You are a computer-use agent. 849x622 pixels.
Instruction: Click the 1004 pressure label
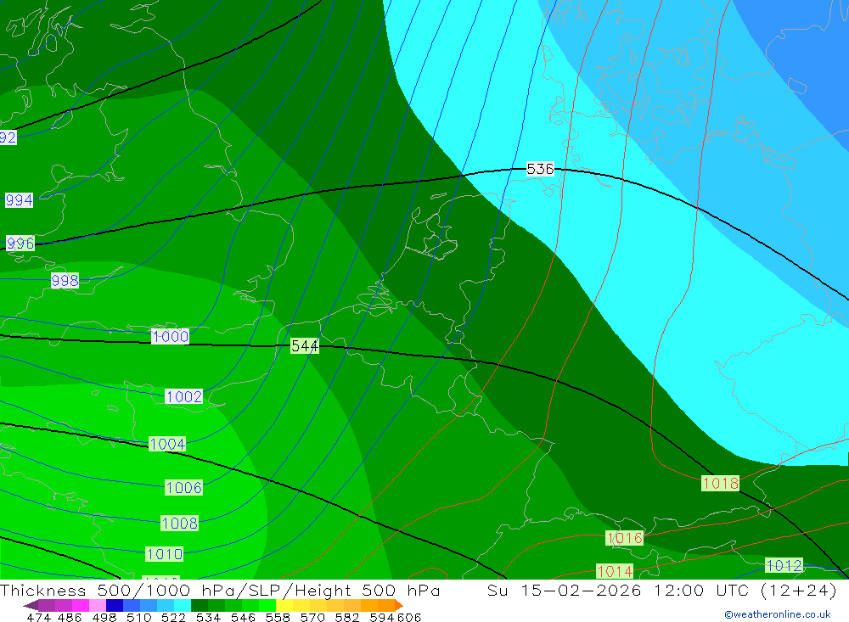[x=167, y=444]
